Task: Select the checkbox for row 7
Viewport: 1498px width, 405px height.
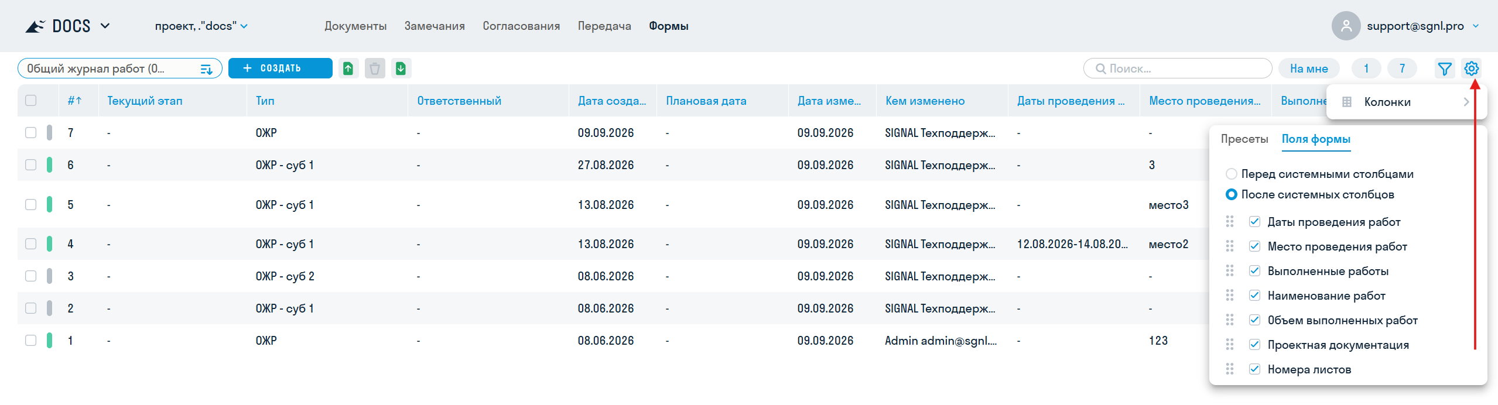Action: click(31, 133)
